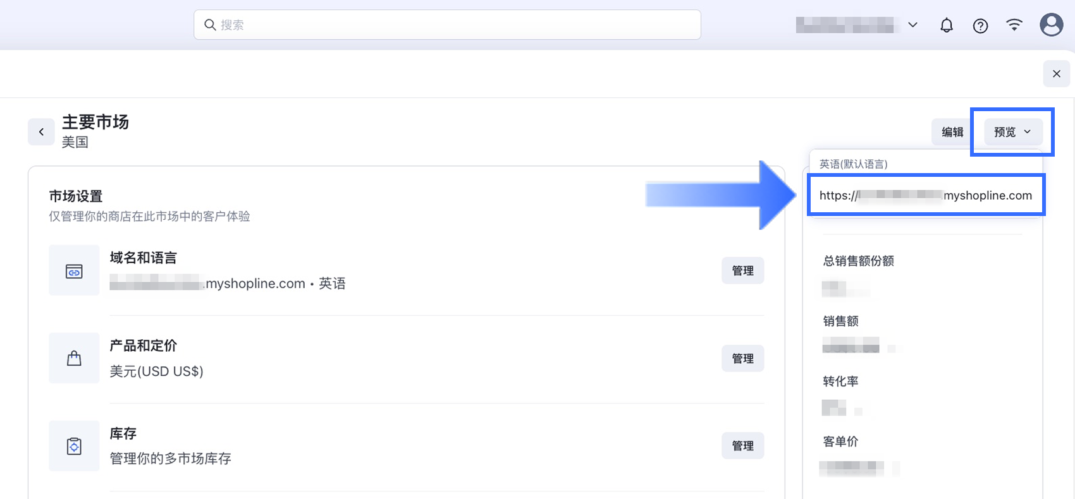Manage 库存 inventory settings
Image resolution: width=1075 pixels, height=499 pixels.
(x=742, y=445)
